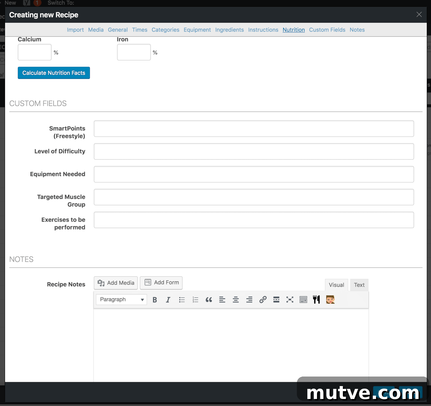Screen dimensions: 431x406
Task: Click the Targeted Muscle Group field
Action: coord(254,197)
